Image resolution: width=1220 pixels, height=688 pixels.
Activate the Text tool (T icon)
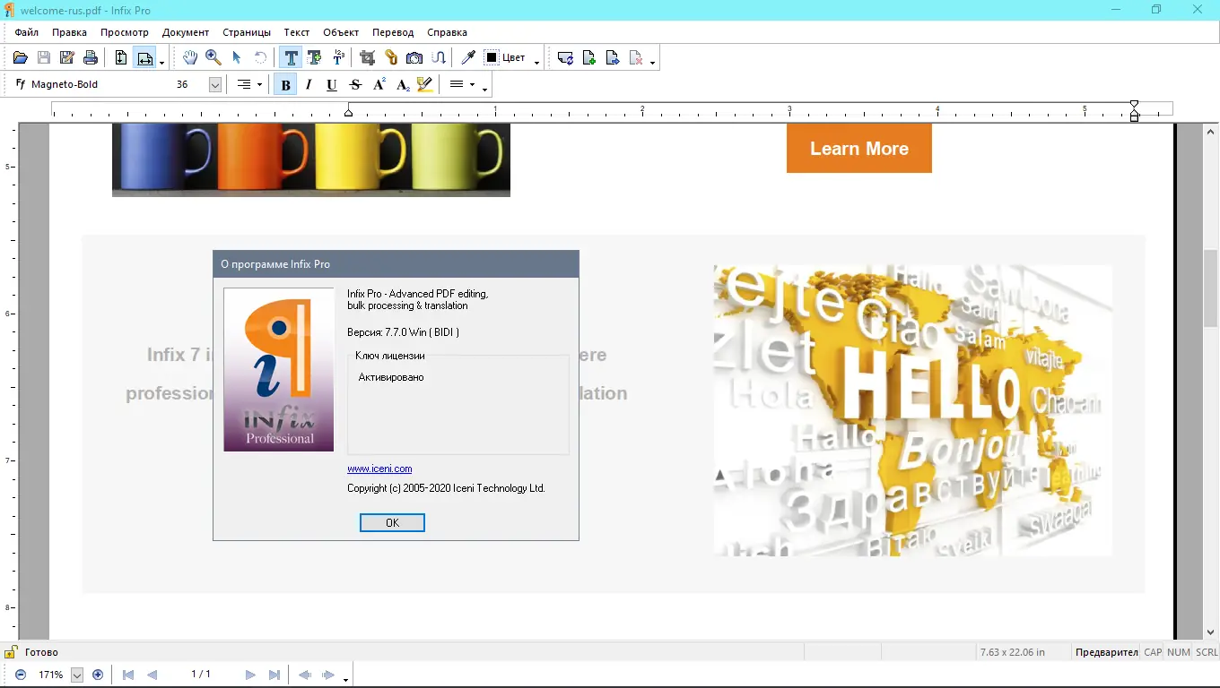[x=291, y=58]
